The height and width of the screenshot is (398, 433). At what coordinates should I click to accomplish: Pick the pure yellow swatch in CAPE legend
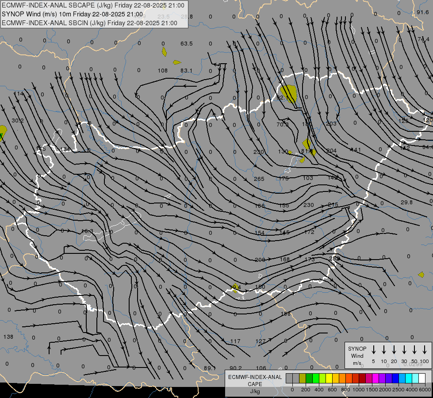(x=329, y=379)
